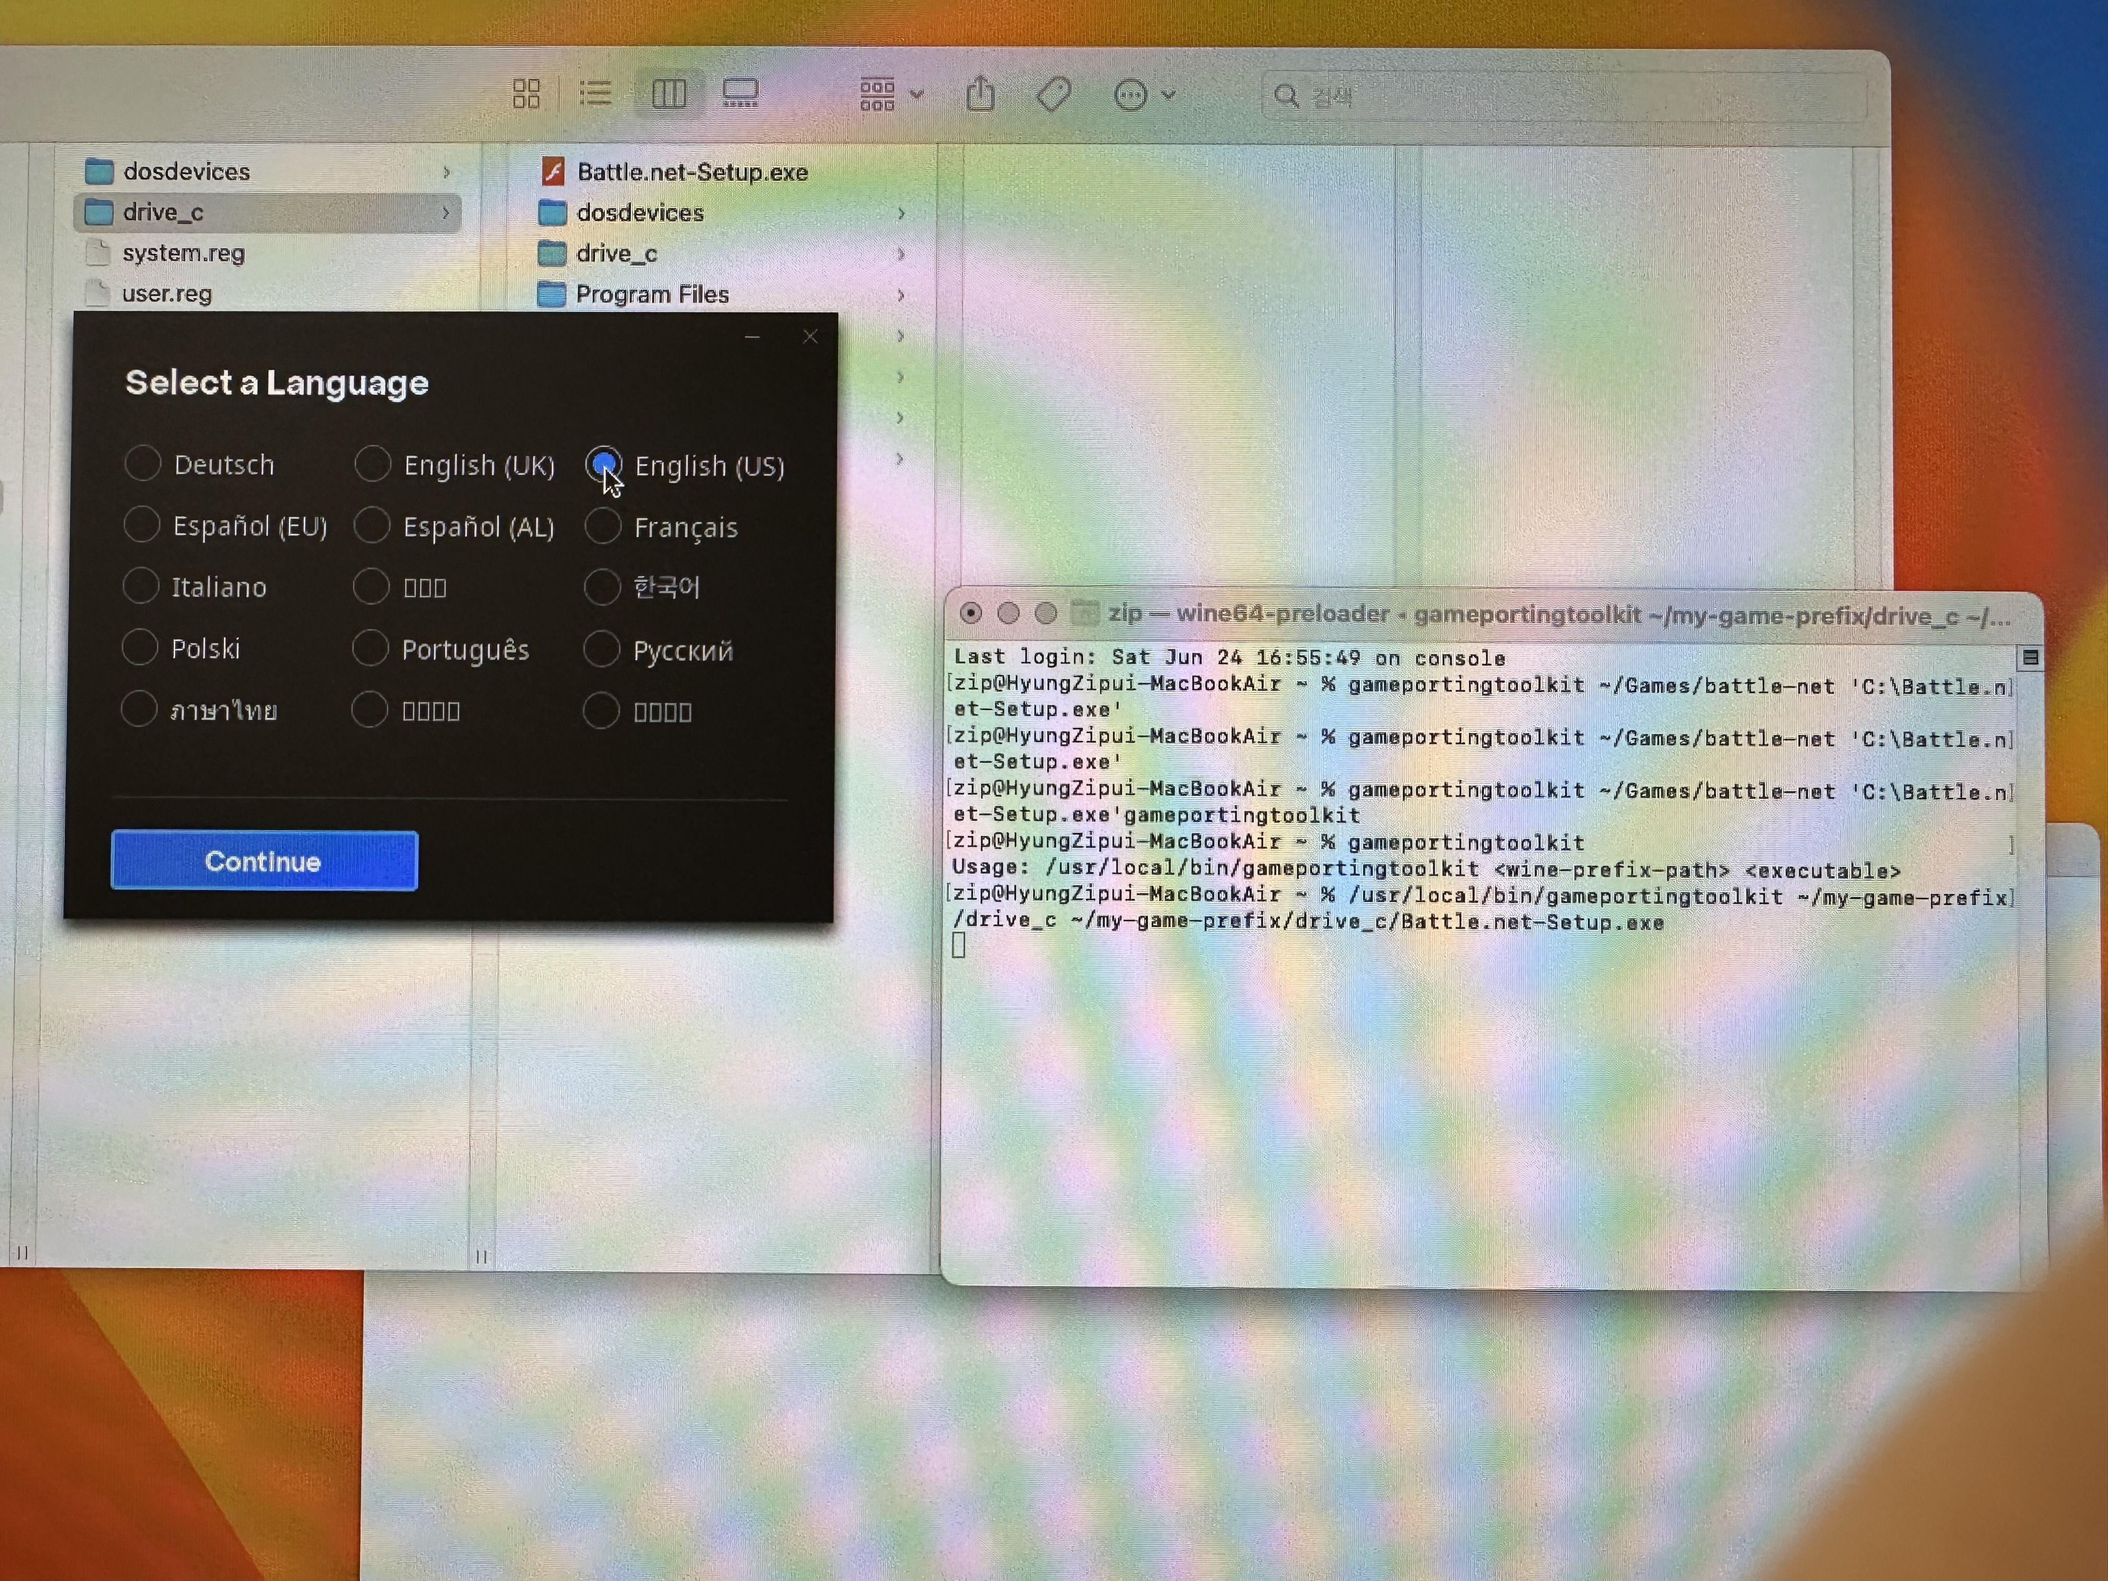Click the Terminal scrollback marker icon

(2030, 658)
